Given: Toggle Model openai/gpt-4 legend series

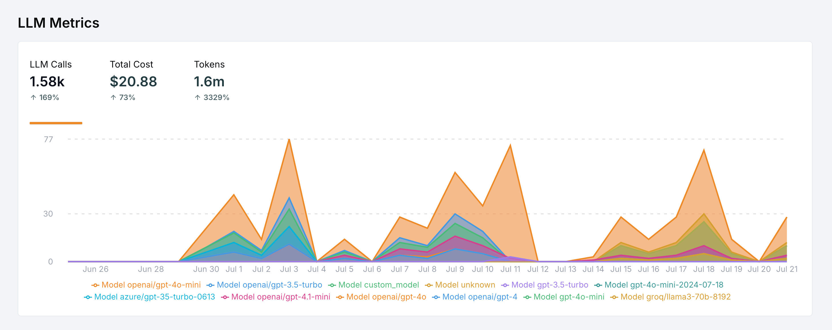Looking at the screenshot, I should [475, 297].
